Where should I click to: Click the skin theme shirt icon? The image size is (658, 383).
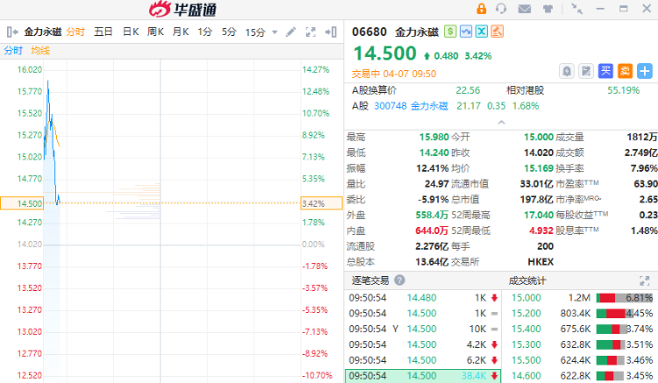pos(547,9)
